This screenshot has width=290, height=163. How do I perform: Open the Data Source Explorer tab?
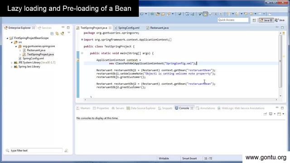click(141, 108)
